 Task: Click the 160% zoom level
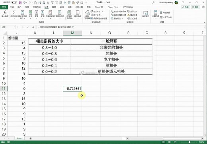click(201, 142)
